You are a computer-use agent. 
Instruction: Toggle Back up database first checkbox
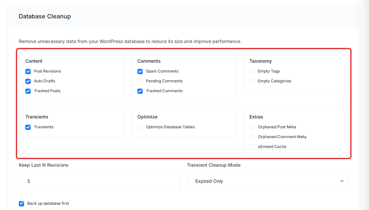21,203
